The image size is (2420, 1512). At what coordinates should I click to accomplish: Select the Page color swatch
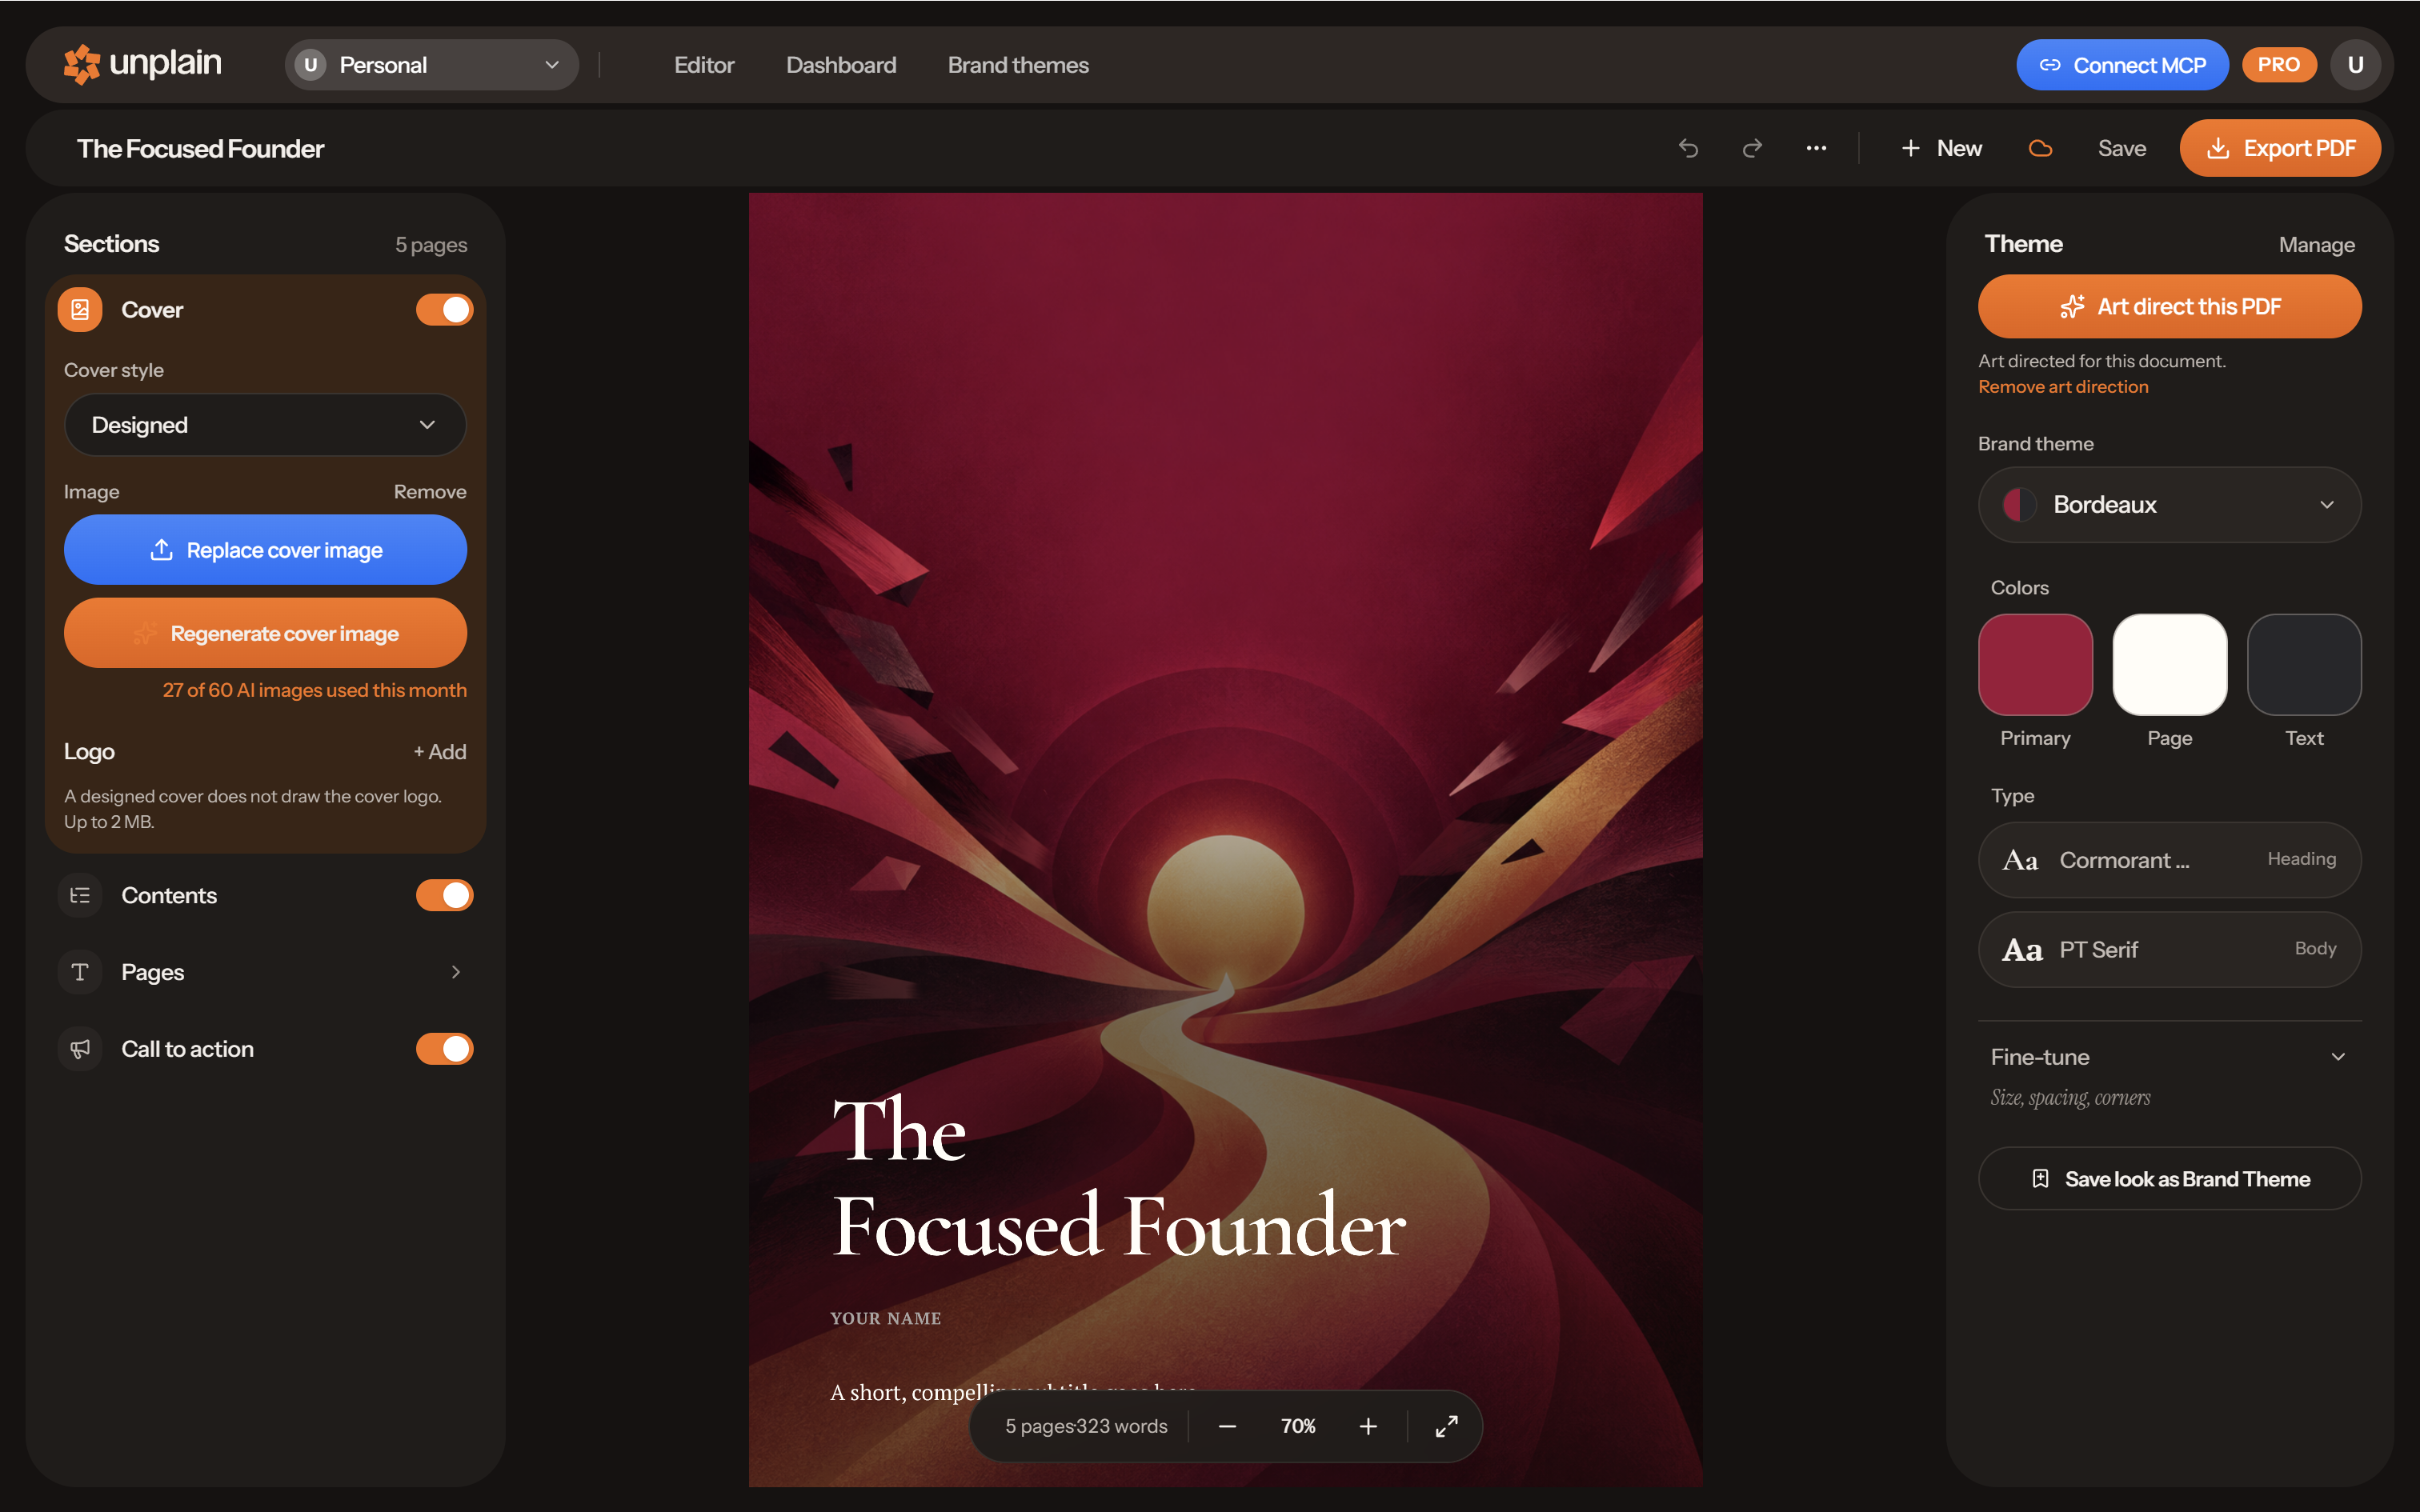point(2169,665)
